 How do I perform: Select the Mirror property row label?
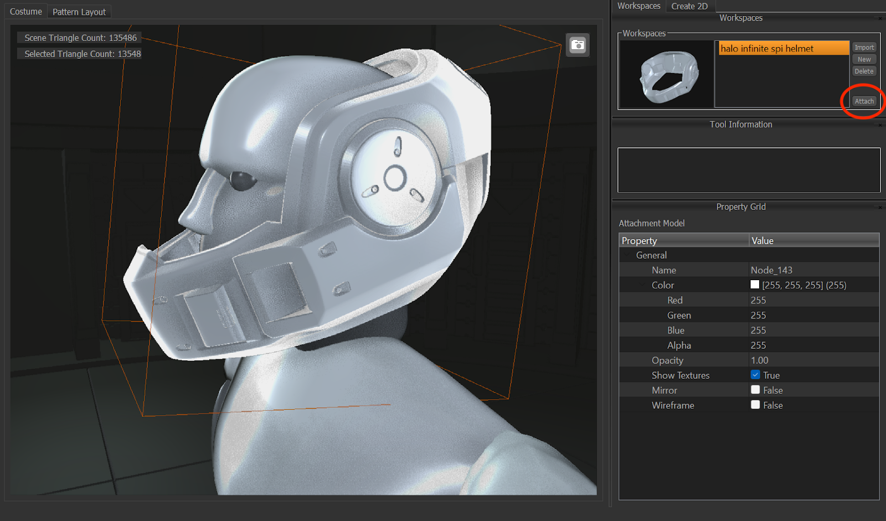pyautogui.click(x=664, y=390)
